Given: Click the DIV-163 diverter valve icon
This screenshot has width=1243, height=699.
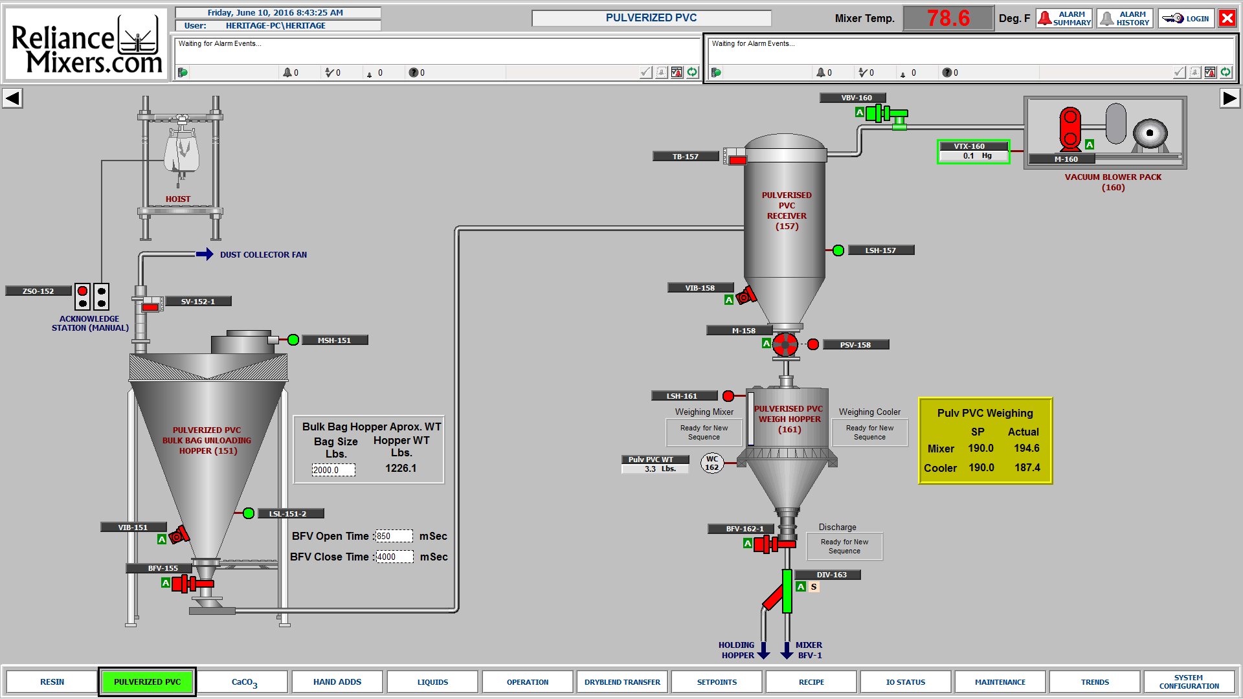Looking at the screenshot, I should pos(787,591).
